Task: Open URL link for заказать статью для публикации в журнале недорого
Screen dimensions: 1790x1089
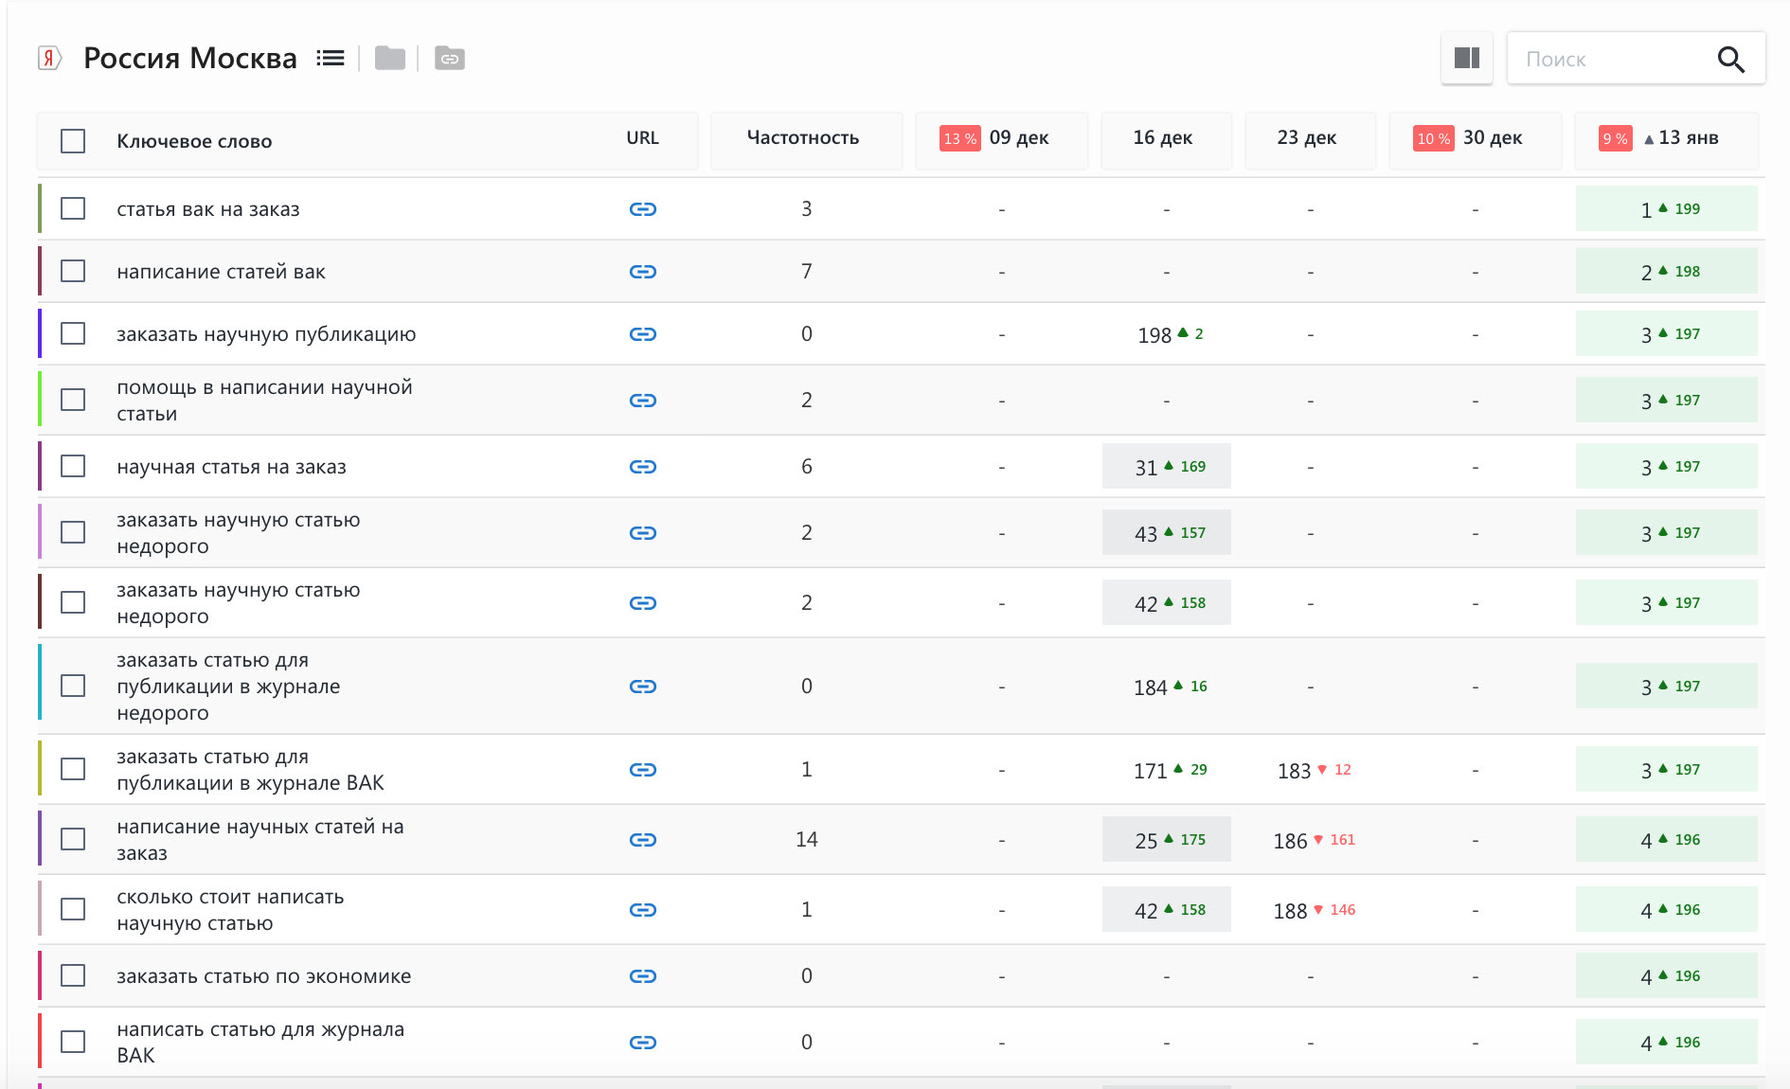Action: [643, 687]
